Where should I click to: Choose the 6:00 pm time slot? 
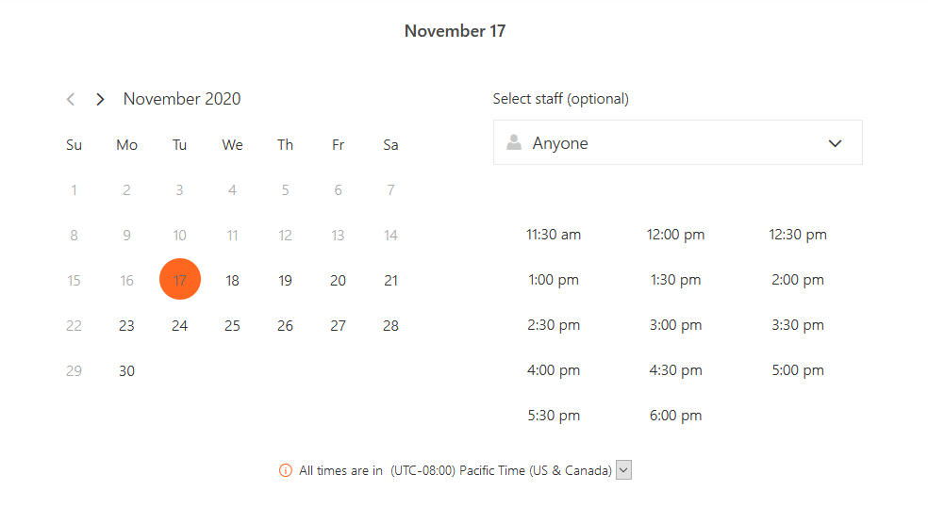tap(675, 416)
